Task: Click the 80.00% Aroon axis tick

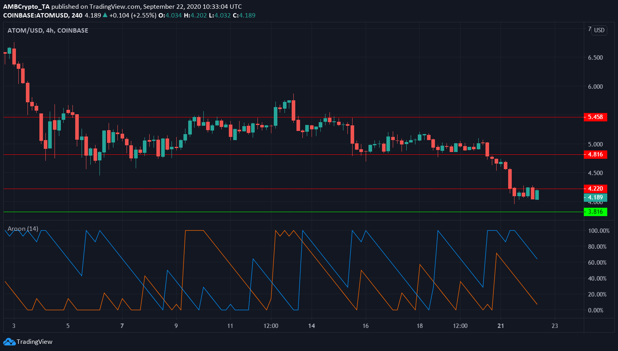Action: 597,247
